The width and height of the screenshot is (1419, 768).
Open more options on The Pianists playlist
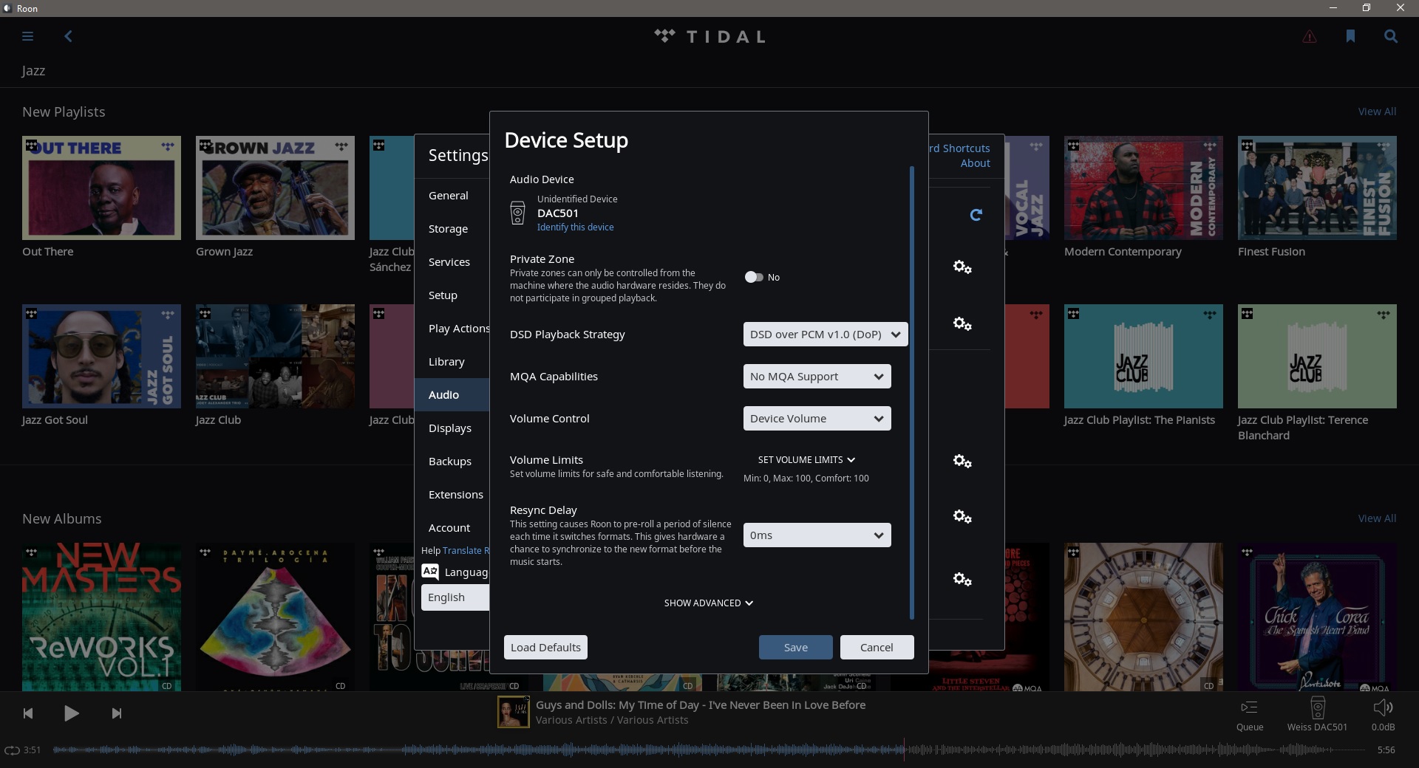[x=1210, y=315]
